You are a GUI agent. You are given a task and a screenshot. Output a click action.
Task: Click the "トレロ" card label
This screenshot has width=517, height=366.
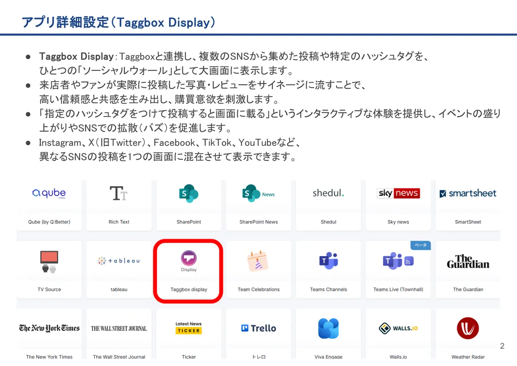[x=258, y=357]
